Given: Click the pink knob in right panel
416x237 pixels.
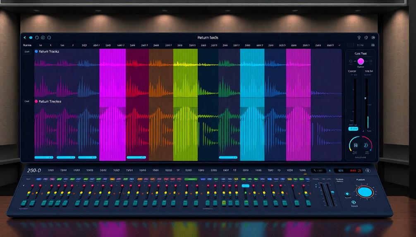Looking at the screenshot, I should [361, 62].
